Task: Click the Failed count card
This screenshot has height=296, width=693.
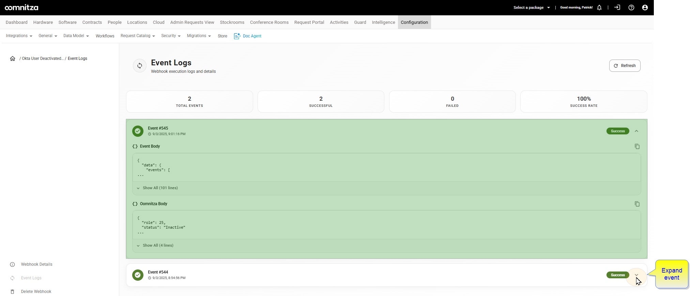Action: [x=452, y=101]
